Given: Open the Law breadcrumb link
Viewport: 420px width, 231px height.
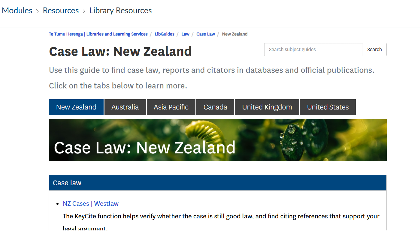Looking at the screenshot, I should (x=185, y=34).
